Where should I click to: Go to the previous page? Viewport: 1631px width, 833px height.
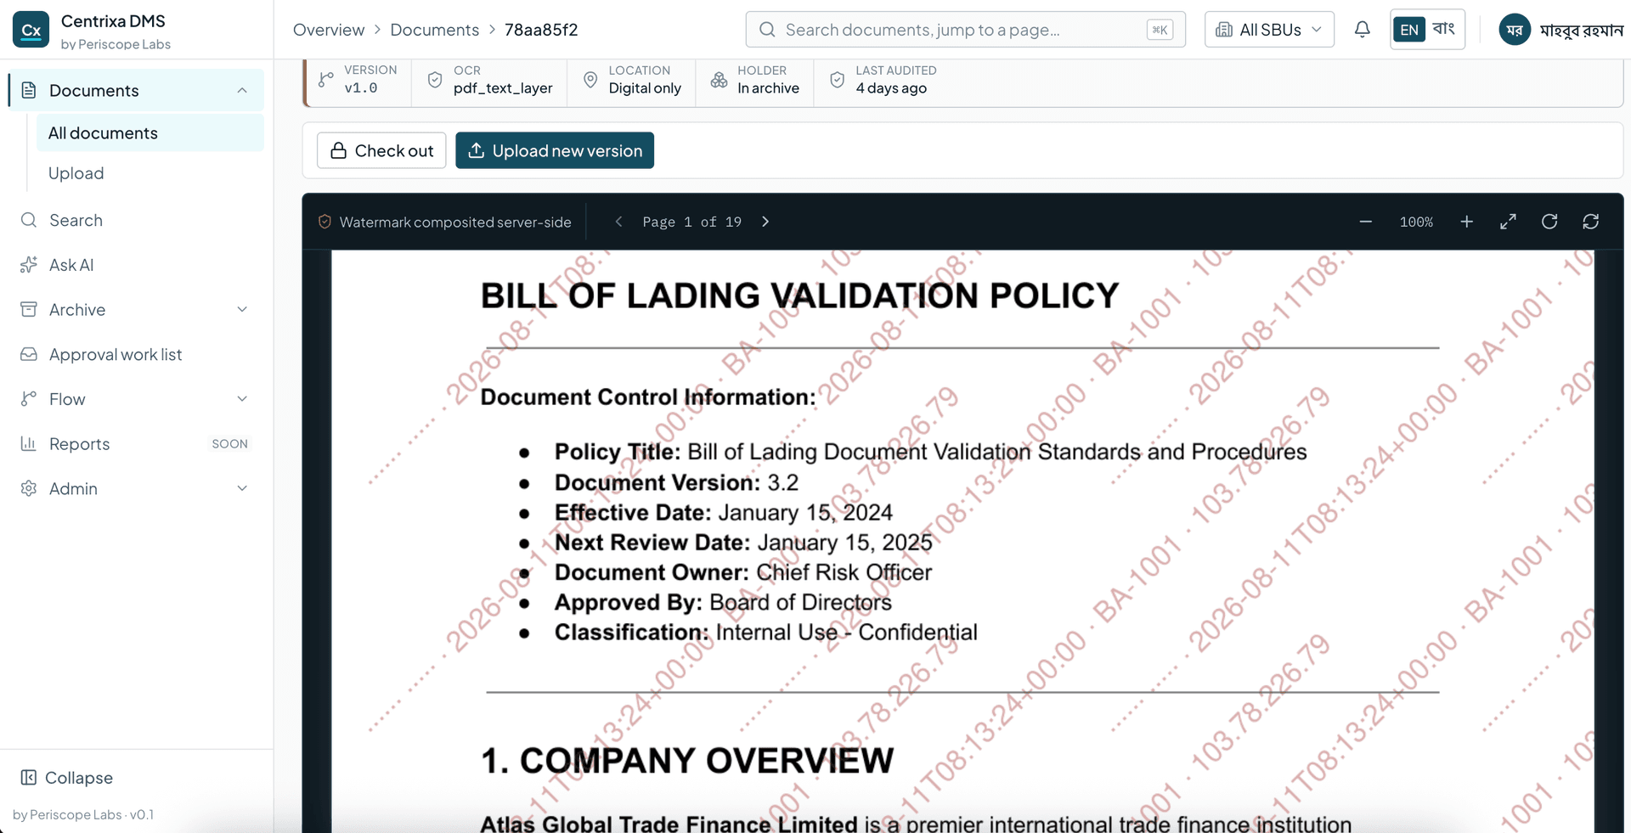coord(618,222)
